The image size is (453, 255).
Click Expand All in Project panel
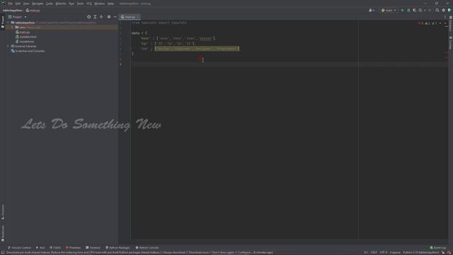tap(95, 17)
